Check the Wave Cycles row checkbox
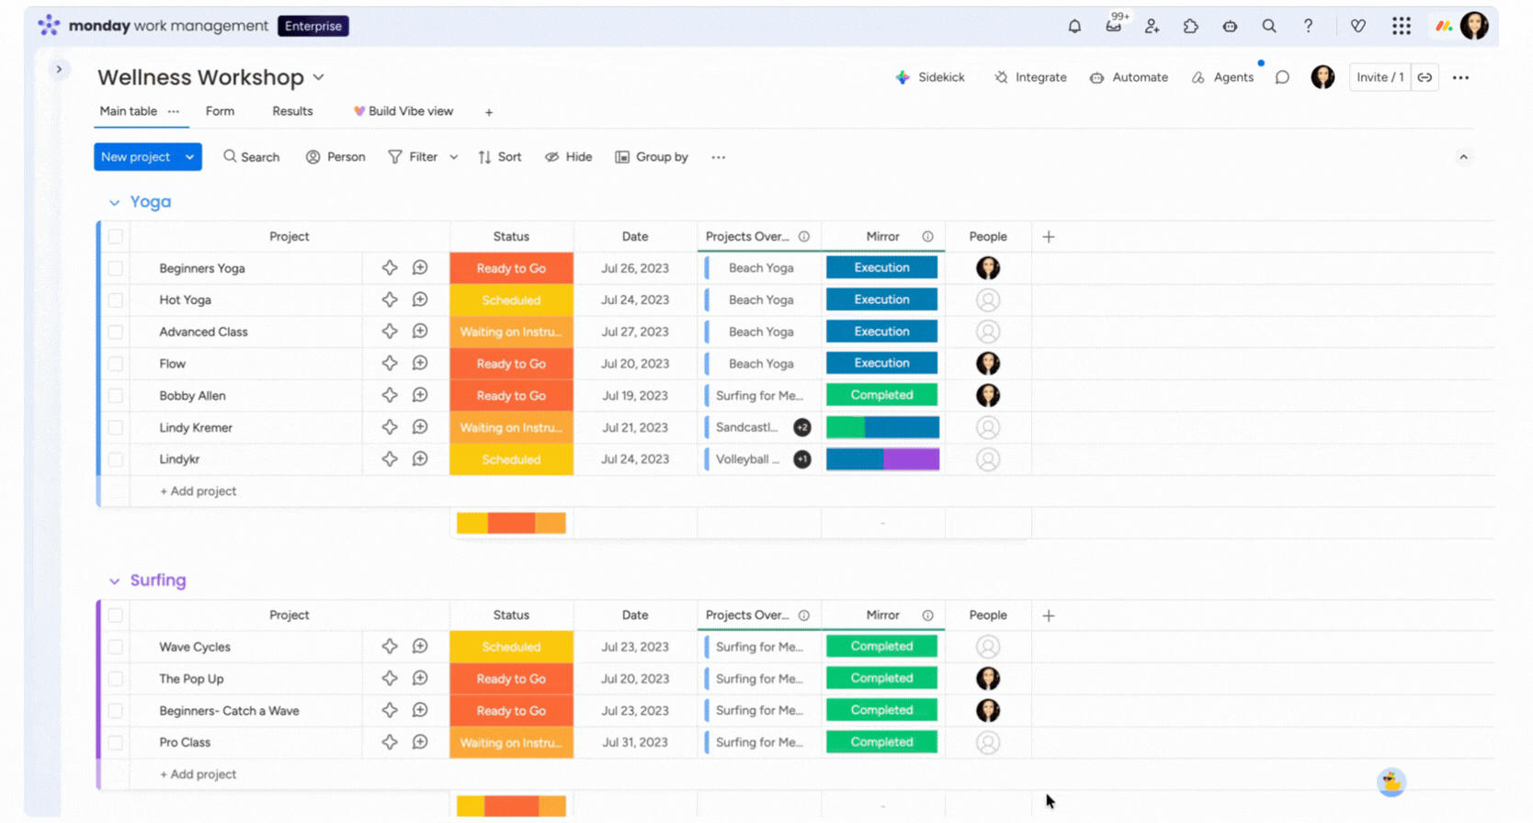Viewport: 1533px width, 823px height. tap(116, 648)
